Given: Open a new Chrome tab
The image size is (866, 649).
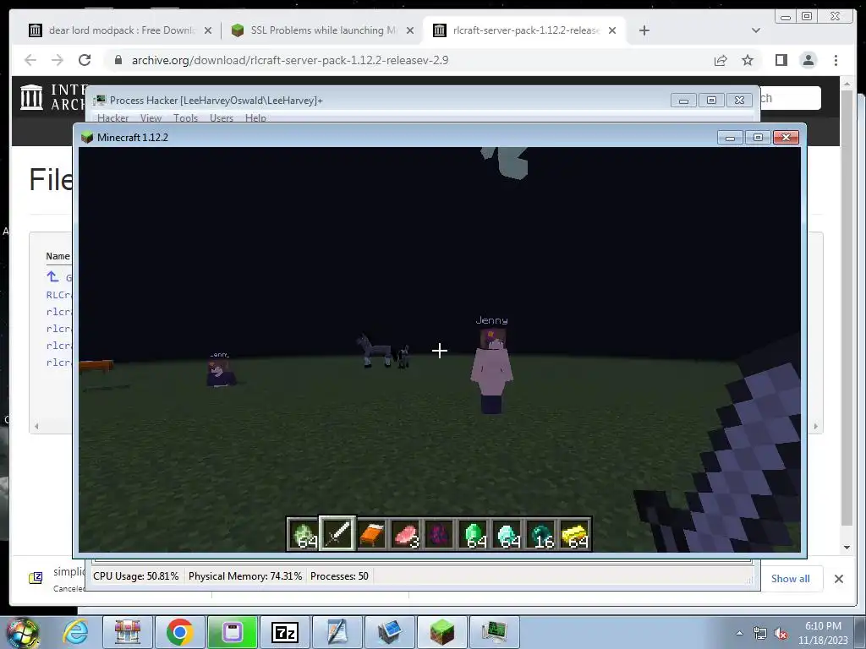Looking at the screenshot, I should tap(644, 30).
